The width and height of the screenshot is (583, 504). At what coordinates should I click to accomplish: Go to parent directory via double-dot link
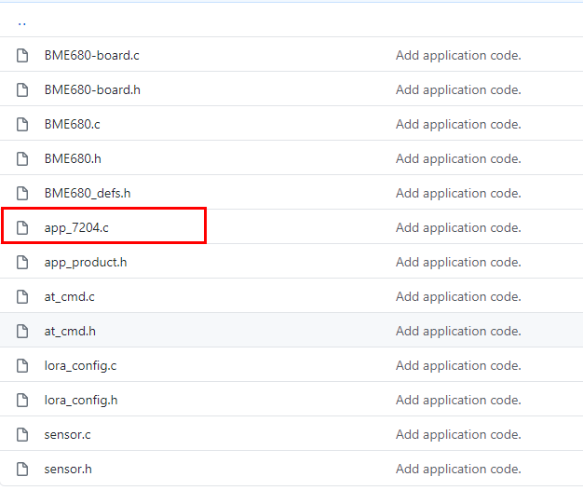pyautogui.click(x=22, y=21)
